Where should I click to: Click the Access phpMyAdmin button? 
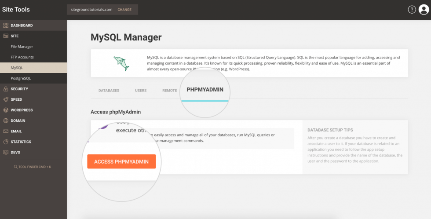[x=121, y=161]
